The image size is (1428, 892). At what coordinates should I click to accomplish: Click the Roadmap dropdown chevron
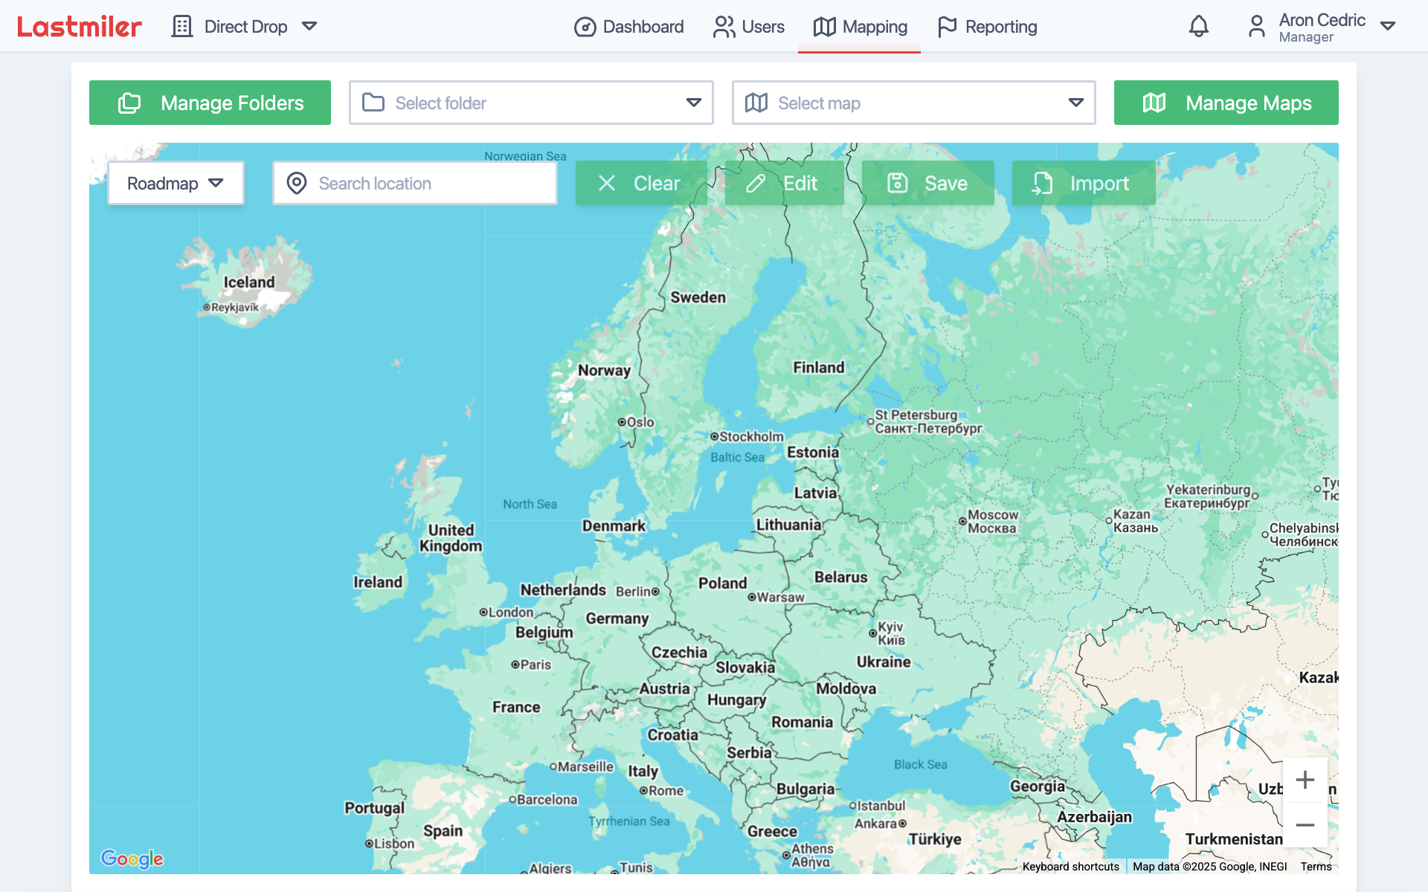point(216,183)
